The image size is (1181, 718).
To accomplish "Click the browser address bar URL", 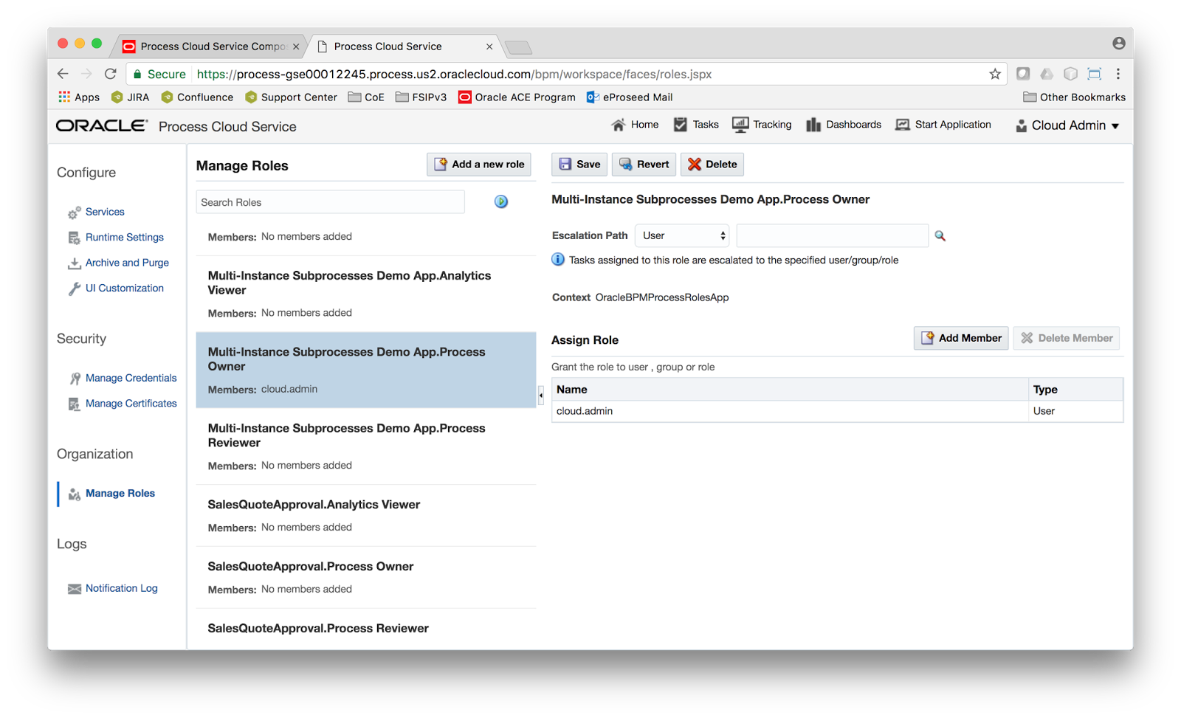I will (454, 74).
